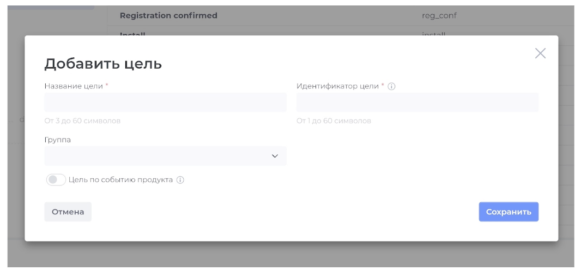Click the Идентификатор цели field label
Viewport: 581px width, 276px height.
337,86
